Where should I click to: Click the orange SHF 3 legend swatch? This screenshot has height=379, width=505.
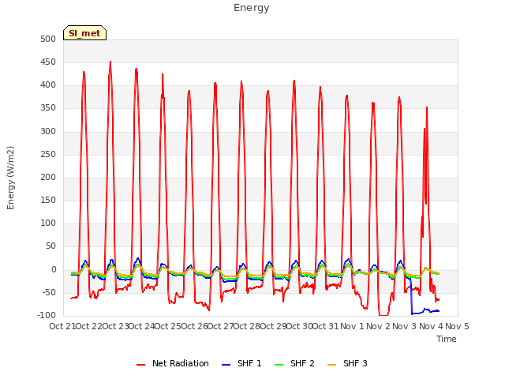pos(331,365)
